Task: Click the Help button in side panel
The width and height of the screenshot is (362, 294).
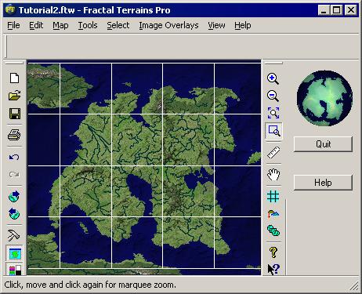Action: point(323,183)
